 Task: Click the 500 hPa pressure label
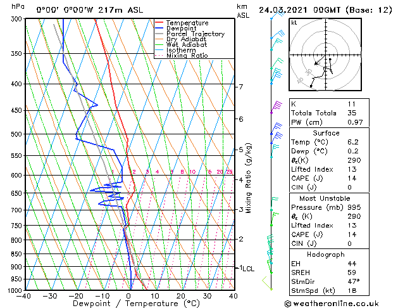click(18, 134)
